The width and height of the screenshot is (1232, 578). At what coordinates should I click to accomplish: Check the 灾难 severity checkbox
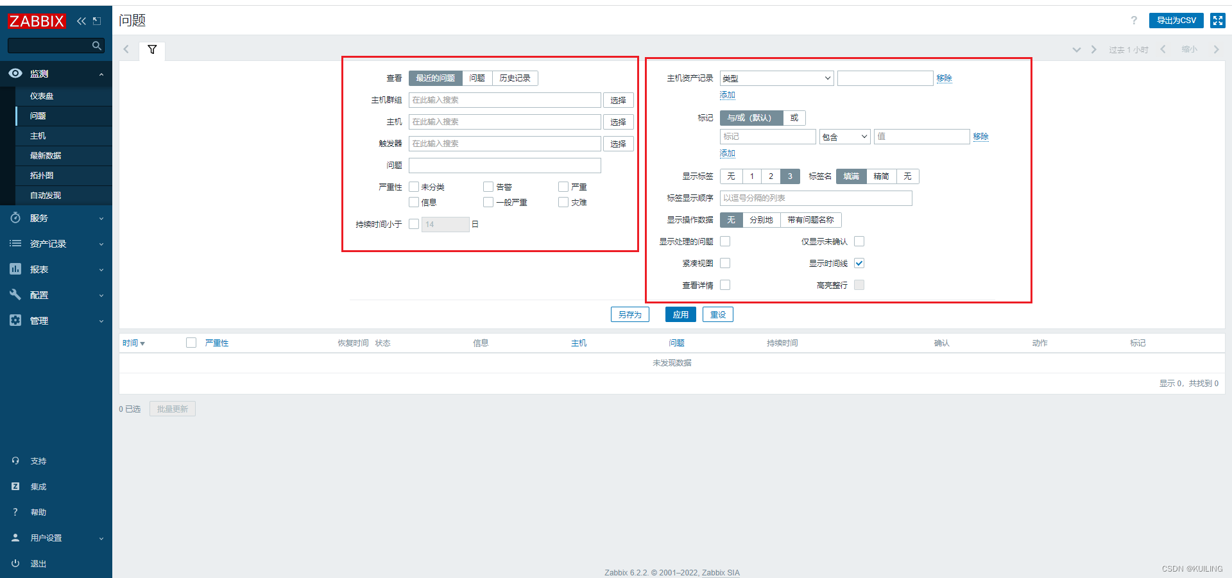tap(563, 202)
